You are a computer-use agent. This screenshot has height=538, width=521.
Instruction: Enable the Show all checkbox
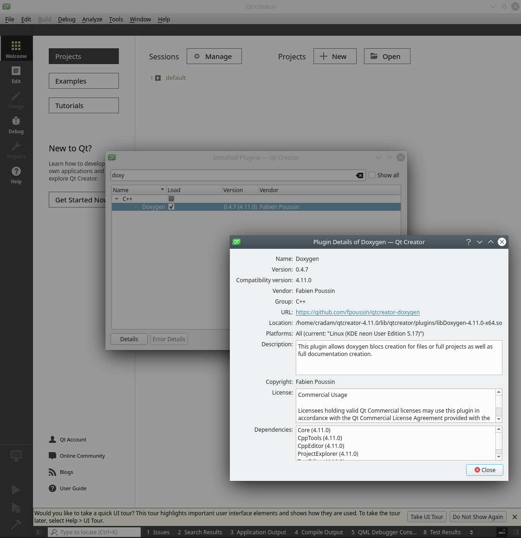(371, 175)
